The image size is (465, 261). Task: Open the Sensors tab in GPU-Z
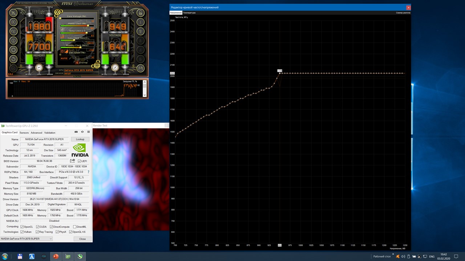24,133
